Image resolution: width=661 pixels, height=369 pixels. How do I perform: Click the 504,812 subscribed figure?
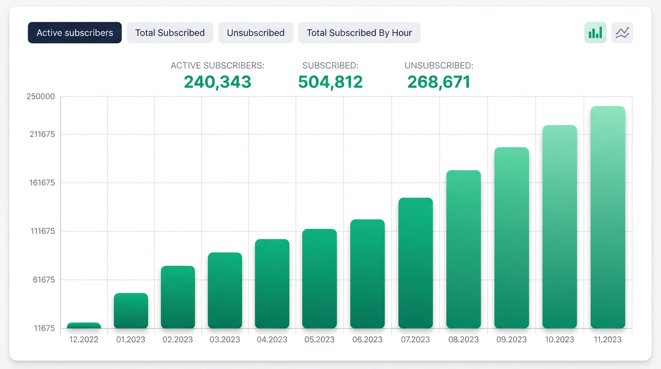330,82
